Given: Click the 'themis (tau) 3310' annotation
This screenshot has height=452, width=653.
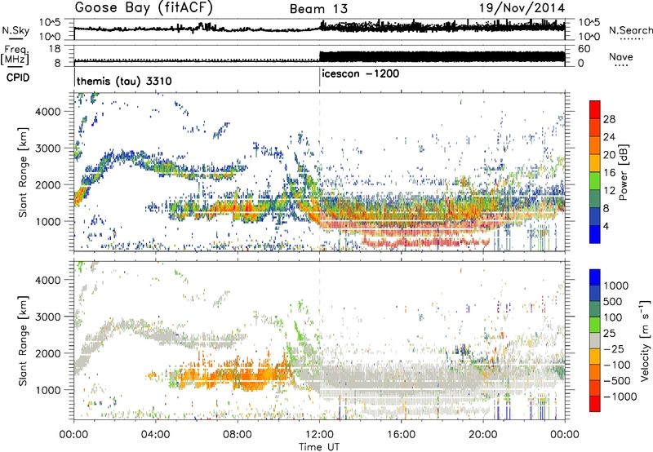Looking at the screenshot, I should tap(124, 81).
